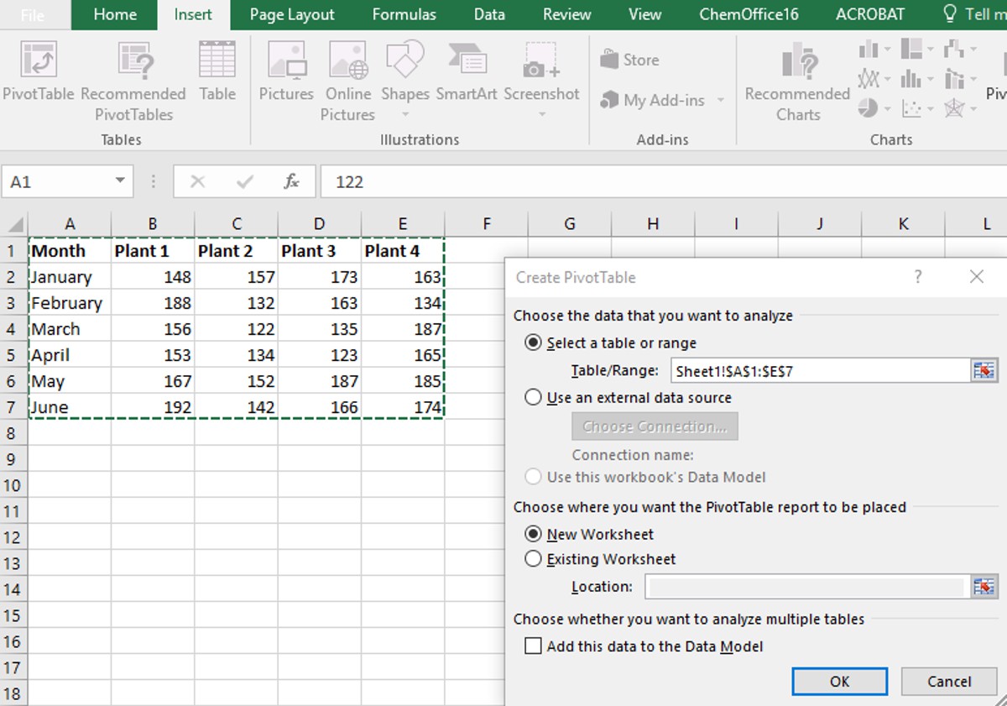Open the File tab

click(x=33, y=14)
